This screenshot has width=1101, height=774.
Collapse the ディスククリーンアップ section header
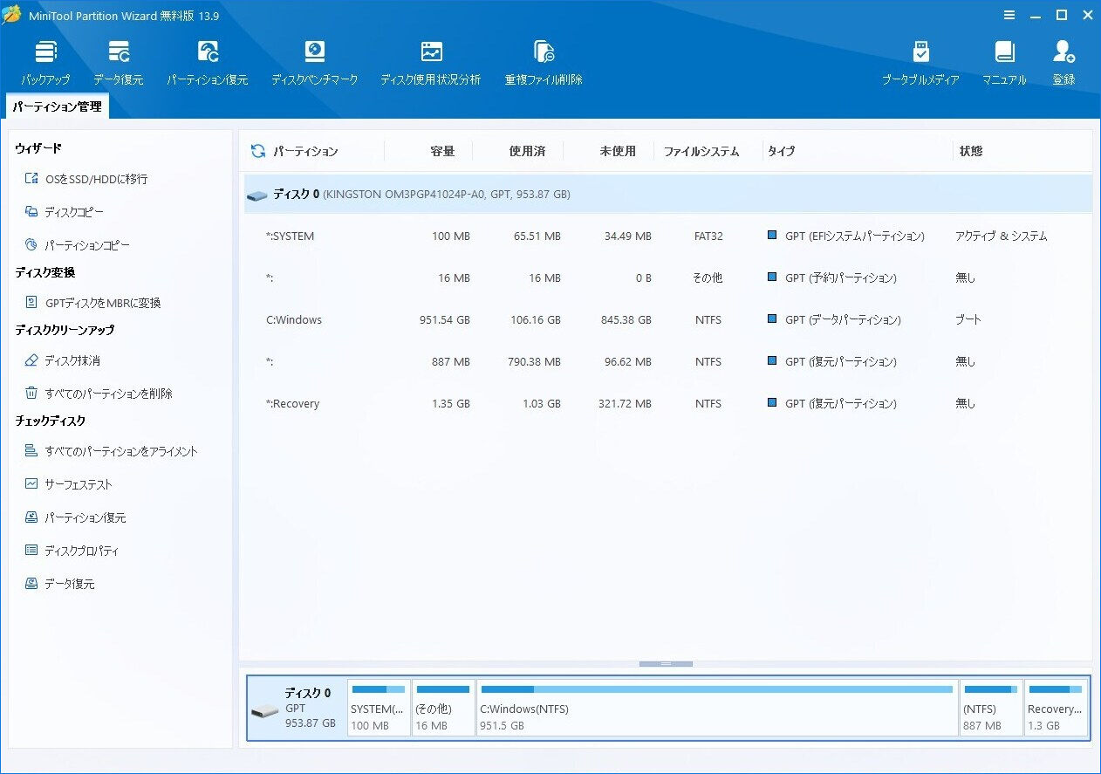pyautogui.click(x=65, y=330)
